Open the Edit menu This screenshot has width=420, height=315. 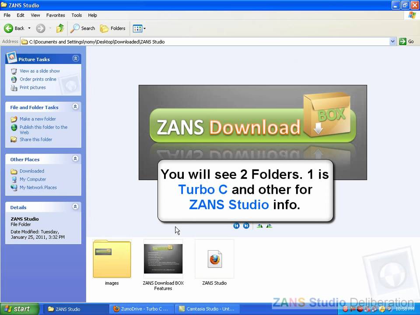pos(21,15)
